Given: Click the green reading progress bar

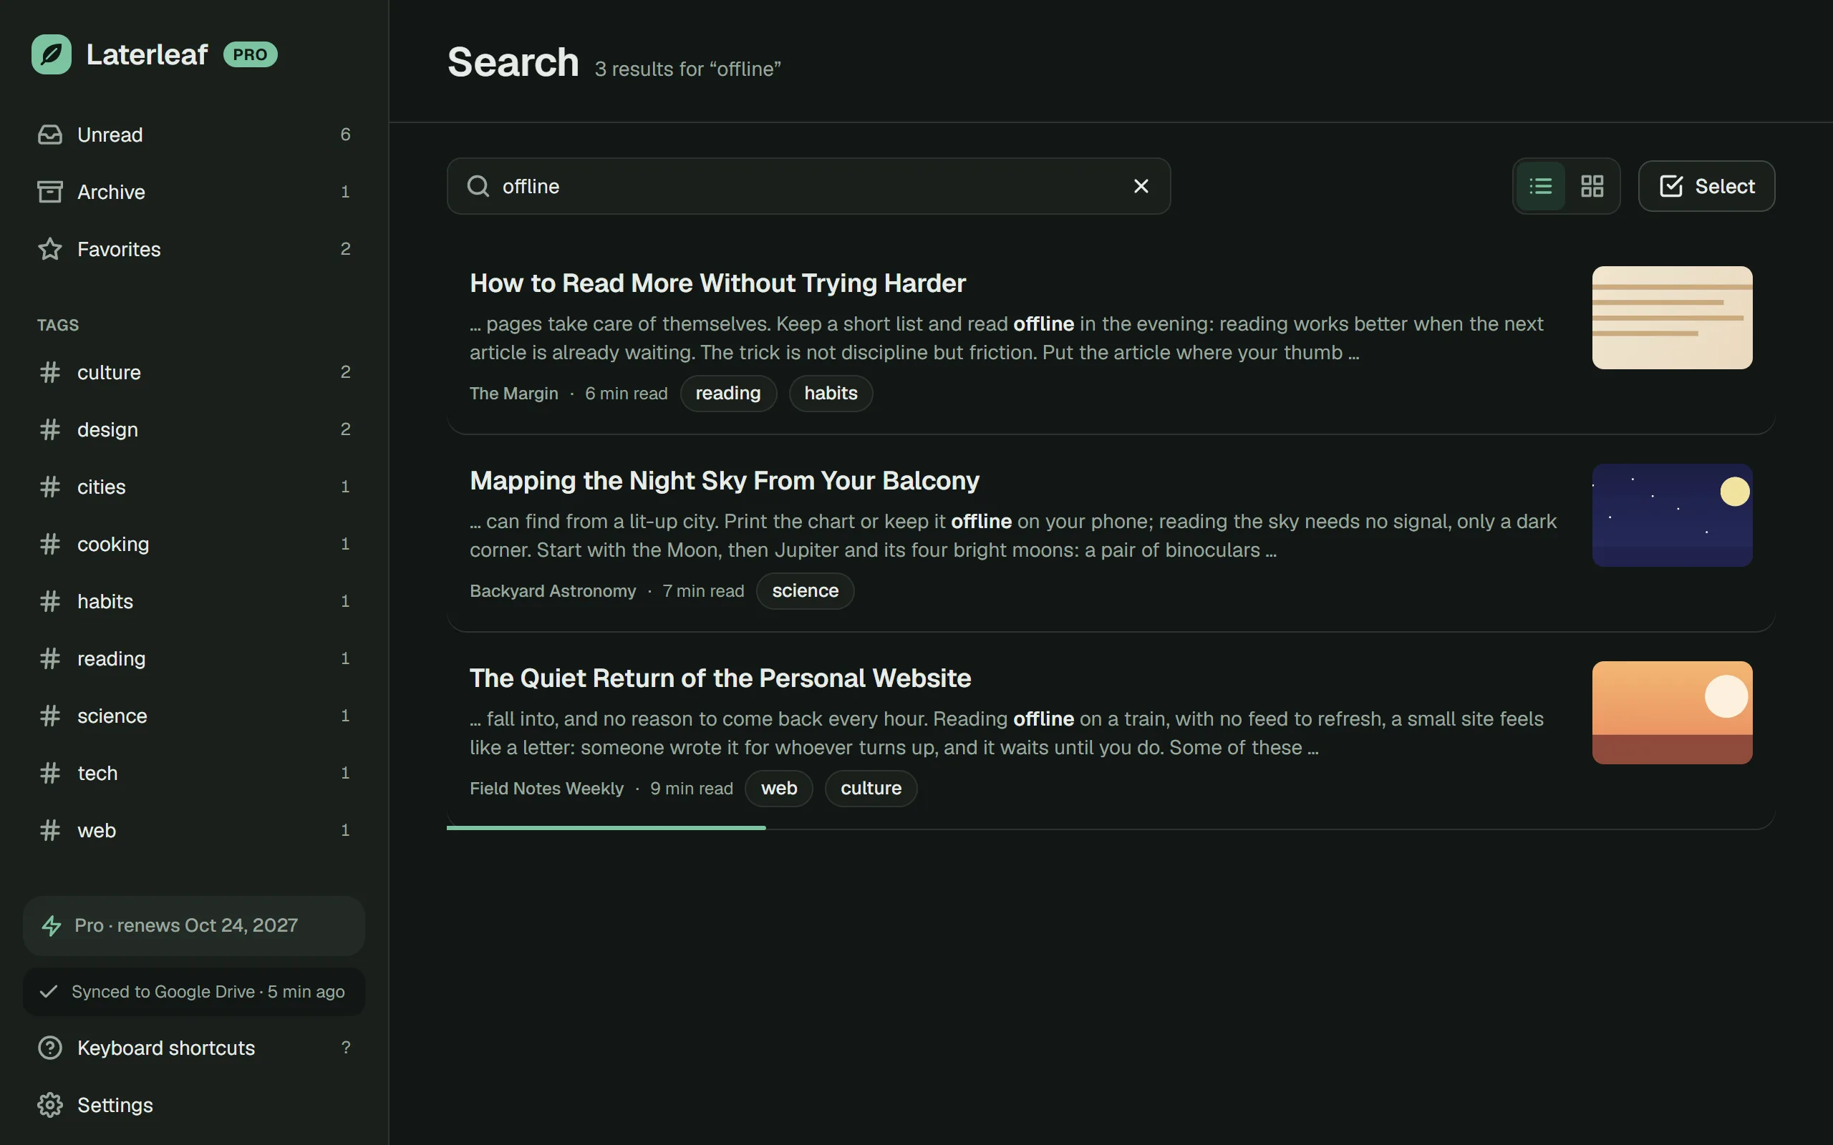Looking at the screenshot, I should 606,828.
